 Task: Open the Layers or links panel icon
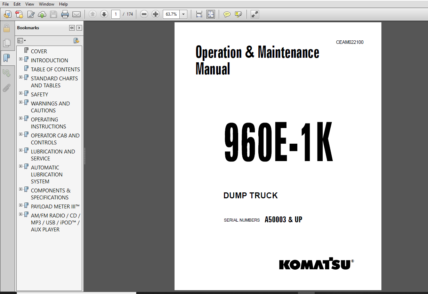pyautogui.click(x=7, y=73)
